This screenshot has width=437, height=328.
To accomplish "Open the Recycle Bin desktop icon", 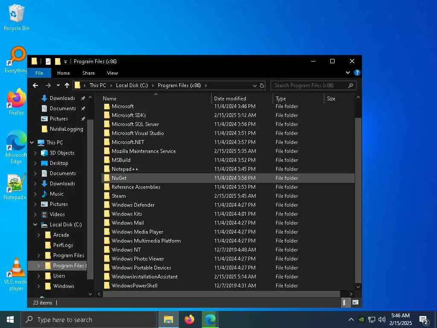I will [x=17, y=17].
